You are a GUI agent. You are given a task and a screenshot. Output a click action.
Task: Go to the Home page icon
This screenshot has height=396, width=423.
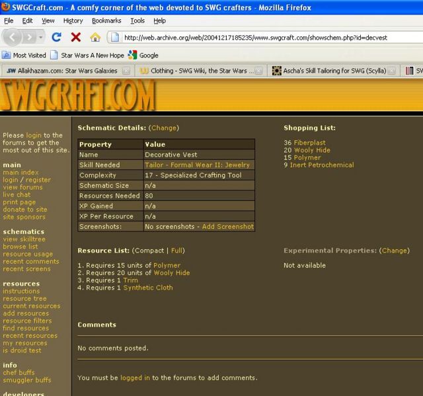click(95, 37)
